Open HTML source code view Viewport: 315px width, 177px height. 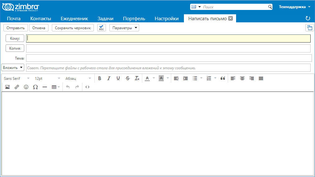point(87,87)
